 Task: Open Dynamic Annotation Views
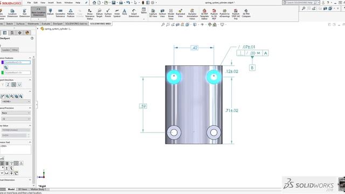192,15
